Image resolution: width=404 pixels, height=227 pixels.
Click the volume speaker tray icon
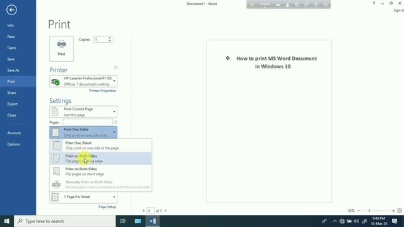356,221
